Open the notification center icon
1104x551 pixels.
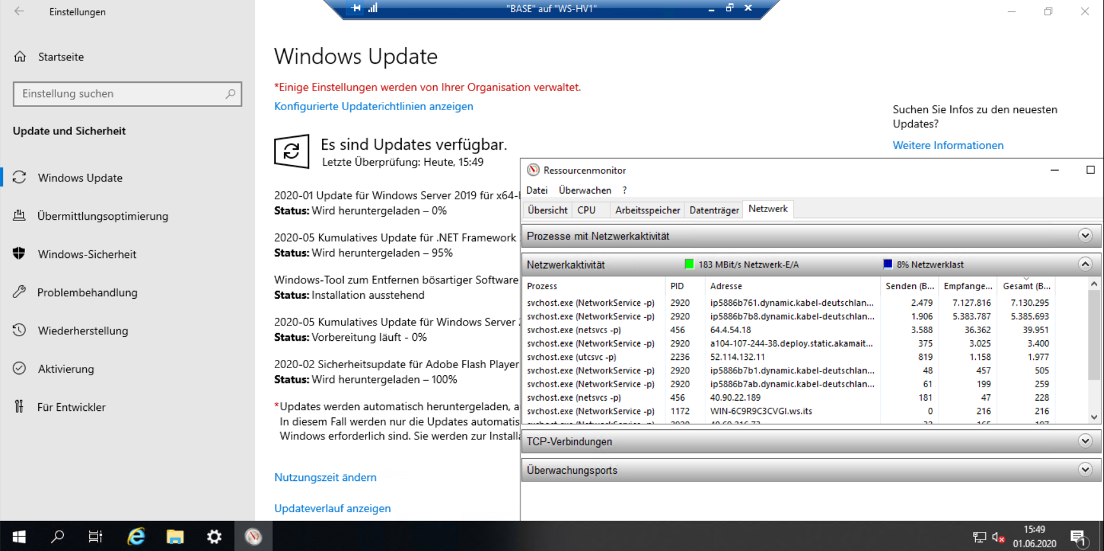click(x=1078, y=538)
